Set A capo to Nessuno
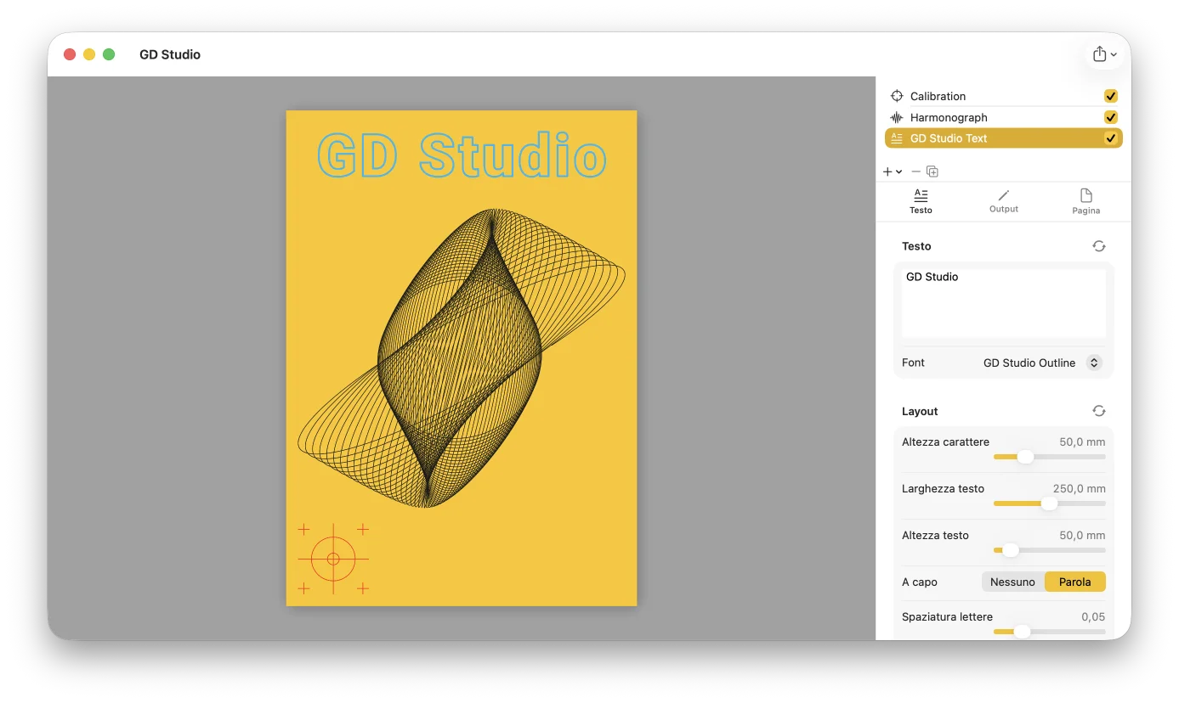The width and height of the screenshot is (1179, 703). tap(1012, 582)
